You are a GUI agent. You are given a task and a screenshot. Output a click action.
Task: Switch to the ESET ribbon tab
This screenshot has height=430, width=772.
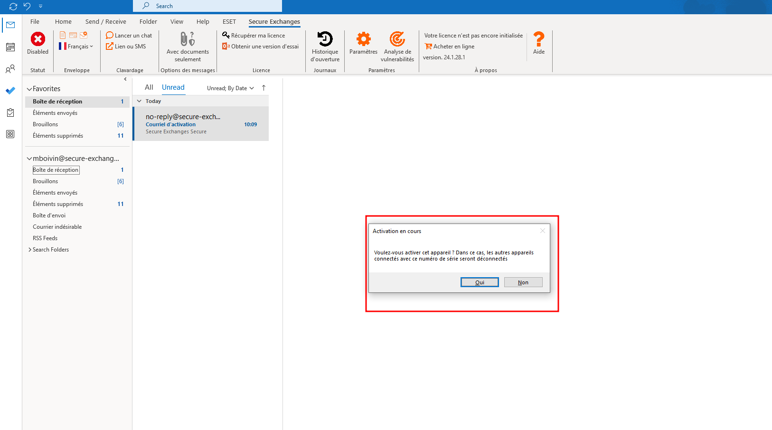point(229,21)
